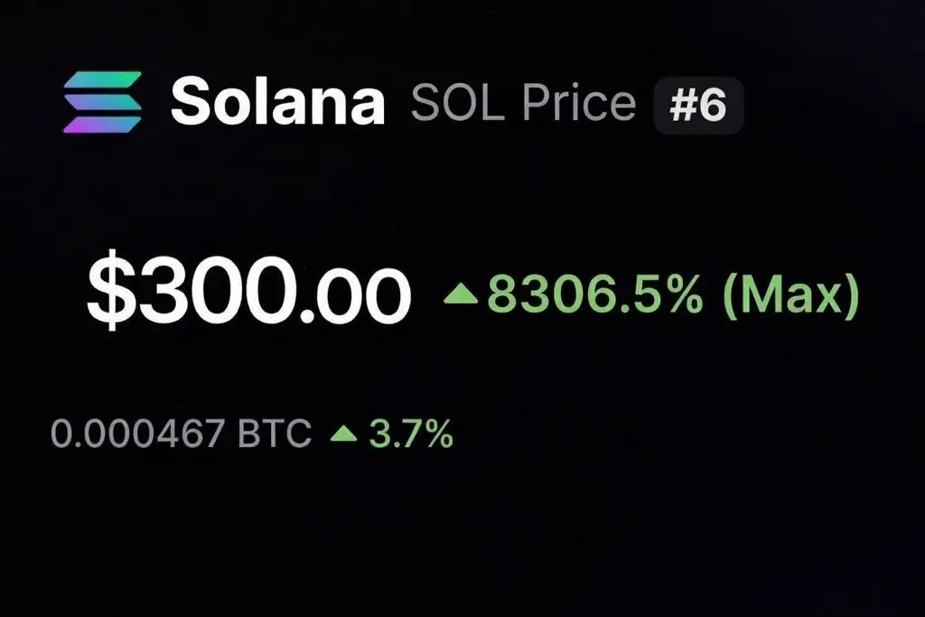Click the small up arrow beside 3.7%
The image size is (925, 617).
tap(344, 435)
